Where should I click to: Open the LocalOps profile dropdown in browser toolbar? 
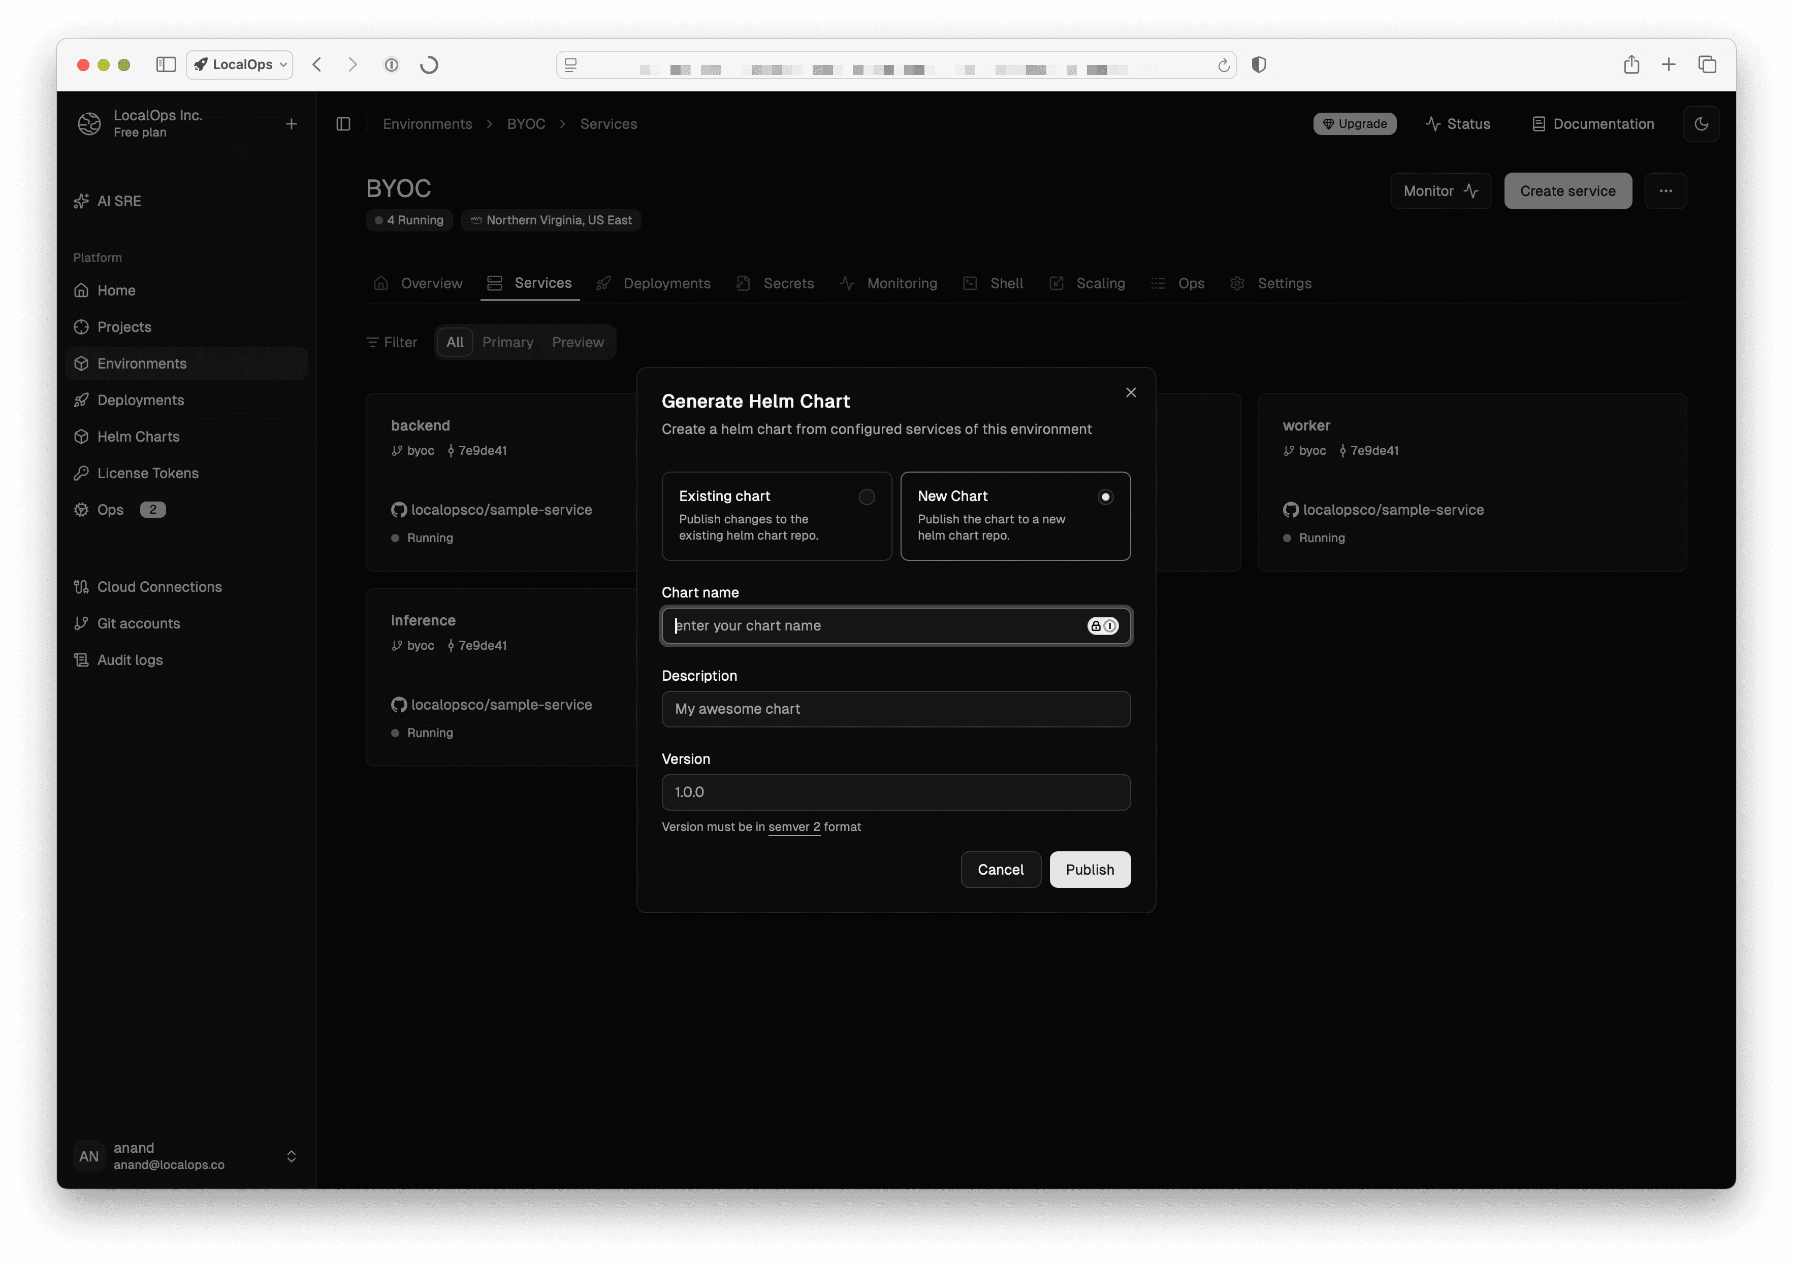coord(240,65)
